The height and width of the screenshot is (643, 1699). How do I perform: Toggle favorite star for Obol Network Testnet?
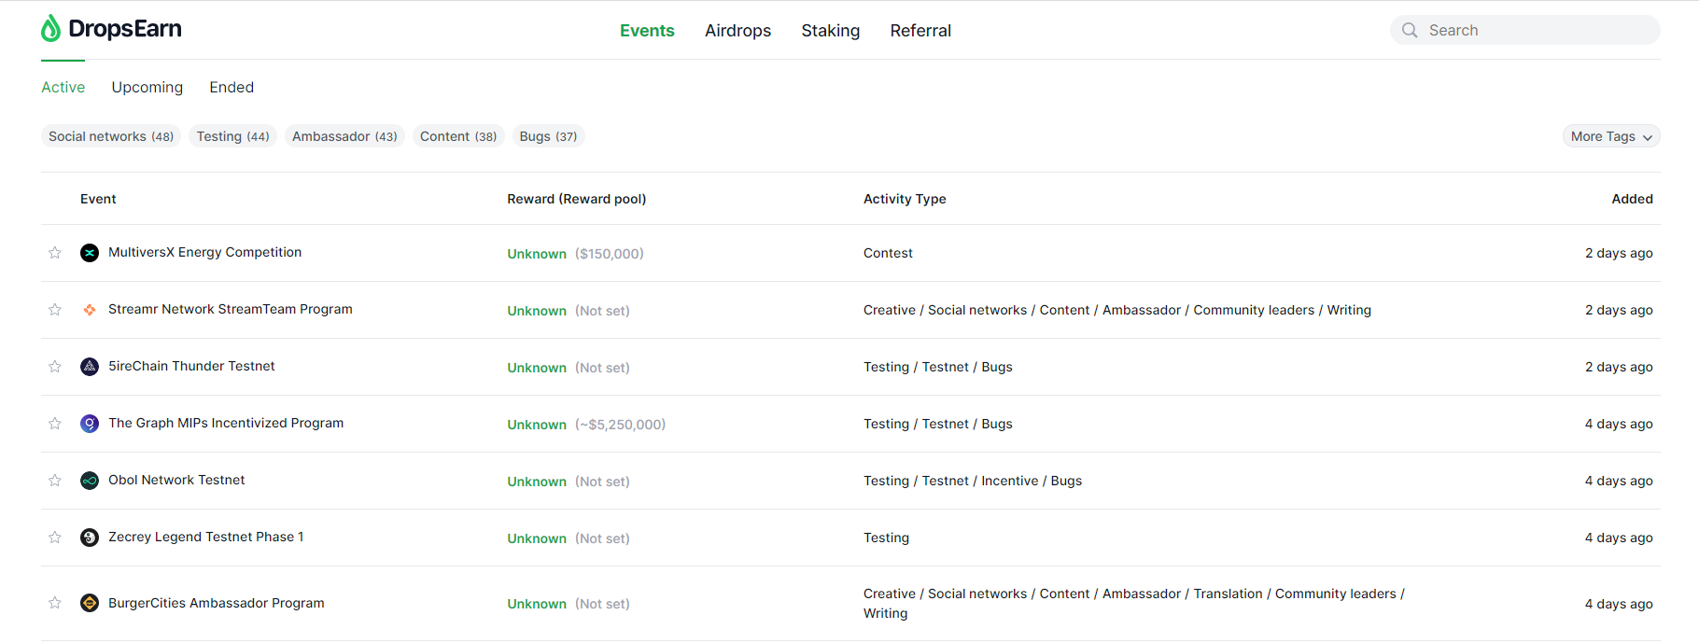55,481
